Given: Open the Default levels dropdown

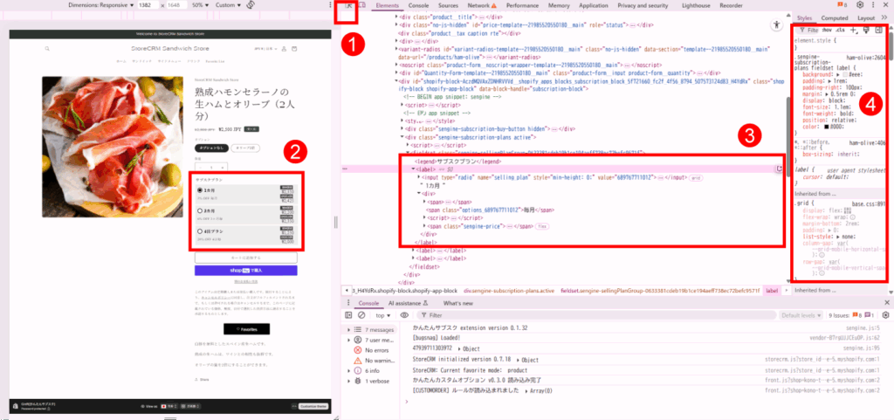Looking at the screenshot, I should pyautogui.click(x=801, y=315).
